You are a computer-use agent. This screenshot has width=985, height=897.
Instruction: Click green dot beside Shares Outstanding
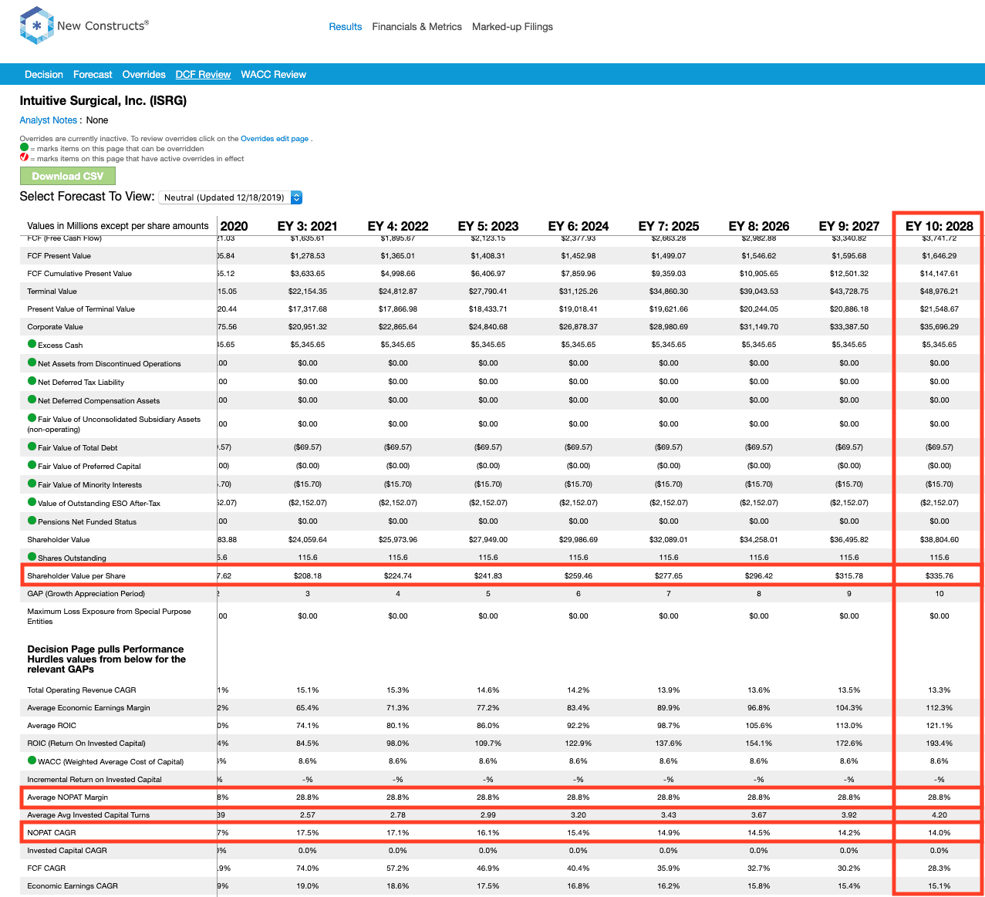pos(32,557)
